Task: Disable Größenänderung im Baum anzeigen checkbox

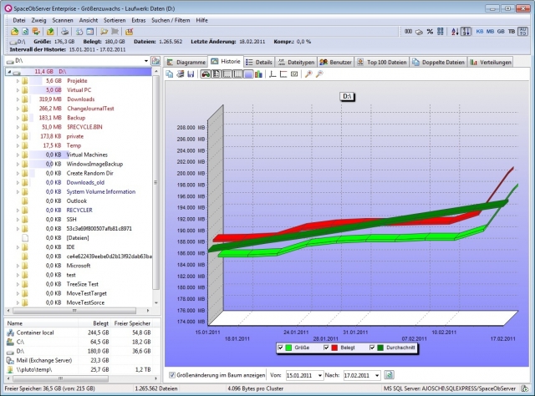Action: [173, 375]
